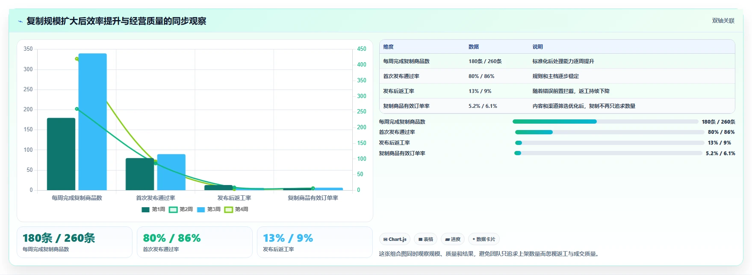This screenshot has width=752, height=275.
Task: Select table cell 80% / 86%
Action: [481, 76]
